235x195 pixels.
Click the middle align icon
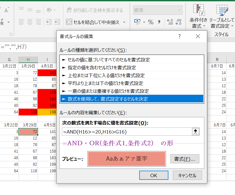30,10
